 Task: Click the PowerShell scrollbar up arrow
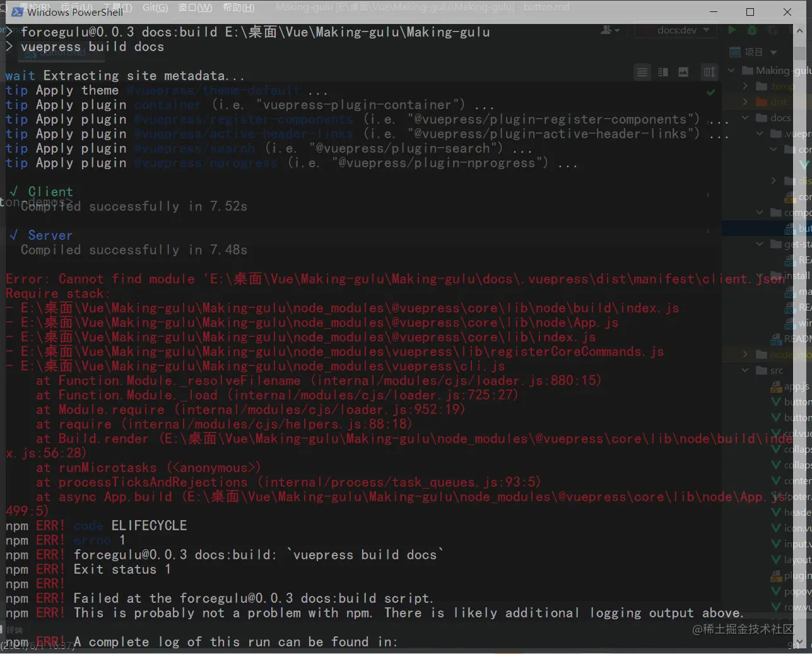[x=799, y=30]
